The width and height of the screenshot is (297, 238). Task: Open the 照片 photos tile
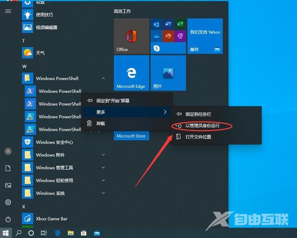coord(168,73)
